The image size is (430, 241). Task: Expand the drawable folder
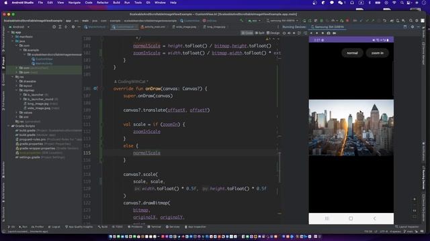point(17,82)
